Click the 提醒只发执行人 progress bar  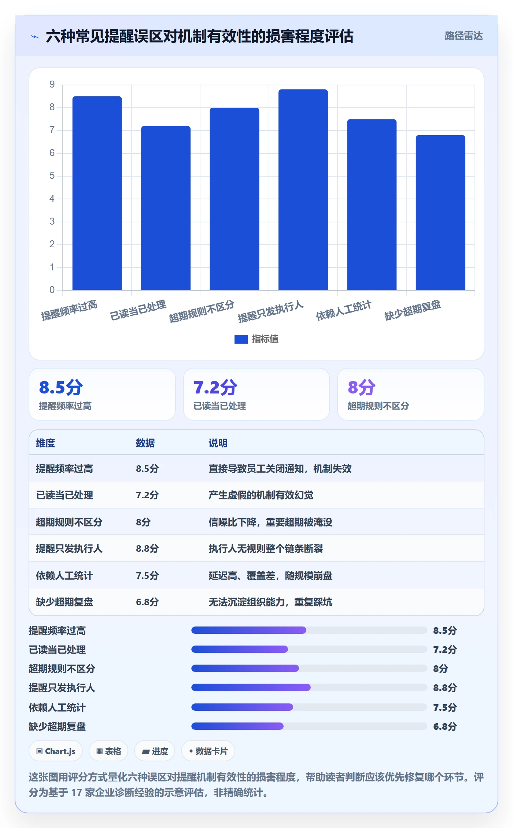[309, 687]
